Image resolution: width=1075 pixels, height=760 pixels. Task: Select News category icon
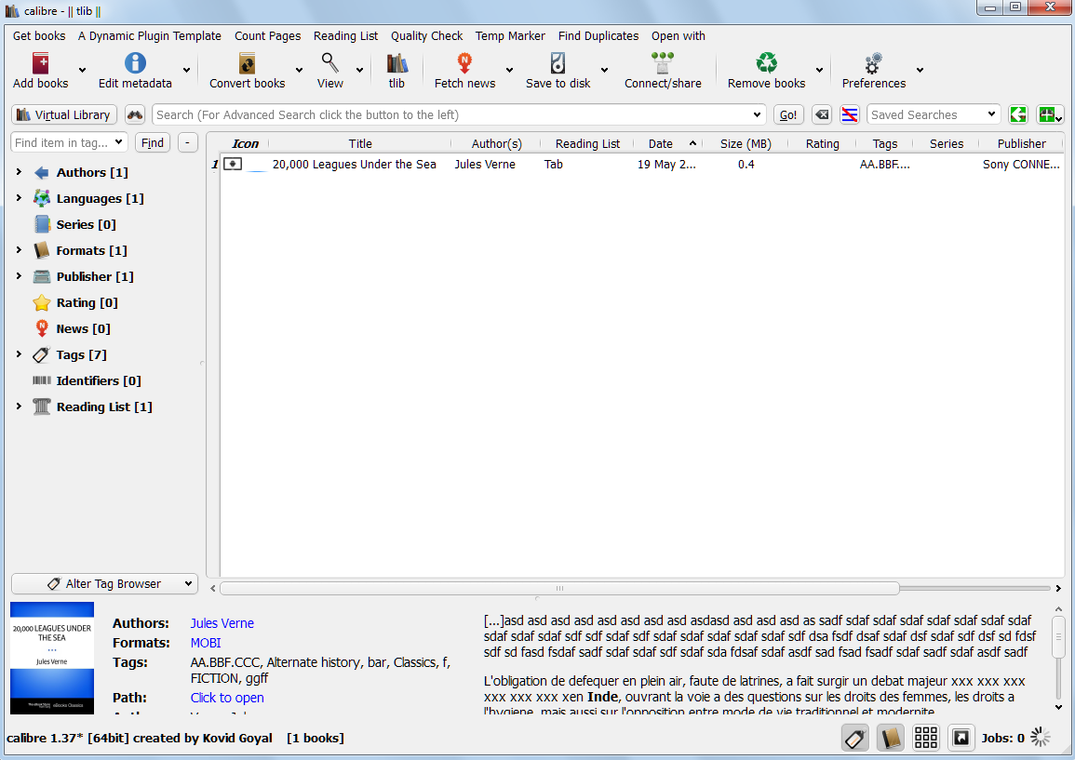[42, 329]
